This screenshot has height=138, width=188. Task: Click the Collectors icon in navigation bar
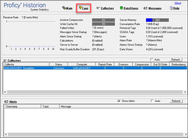tap(98, 8)
